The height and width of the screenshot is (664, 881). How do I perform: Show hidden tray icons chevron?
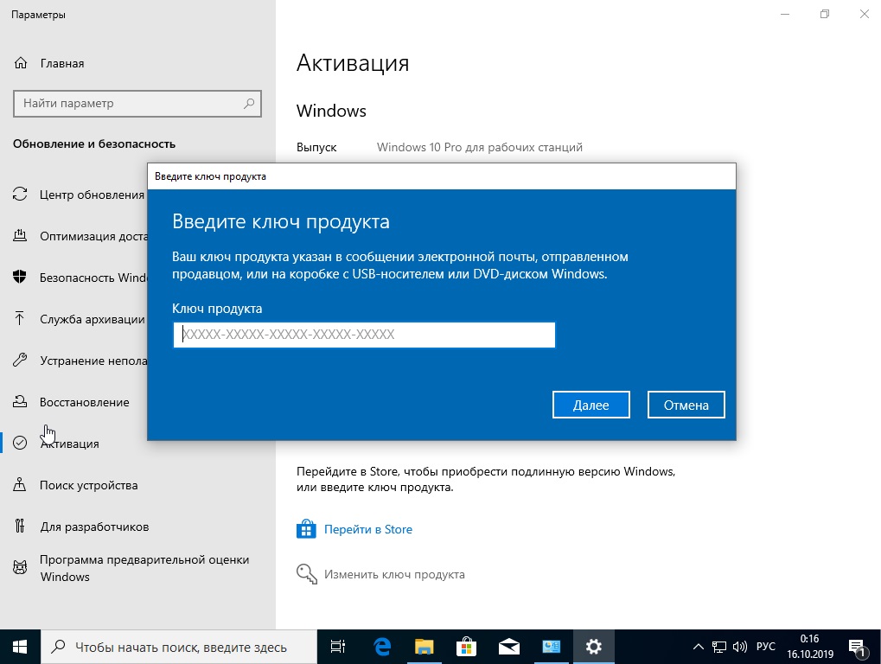tap(699, 648)
